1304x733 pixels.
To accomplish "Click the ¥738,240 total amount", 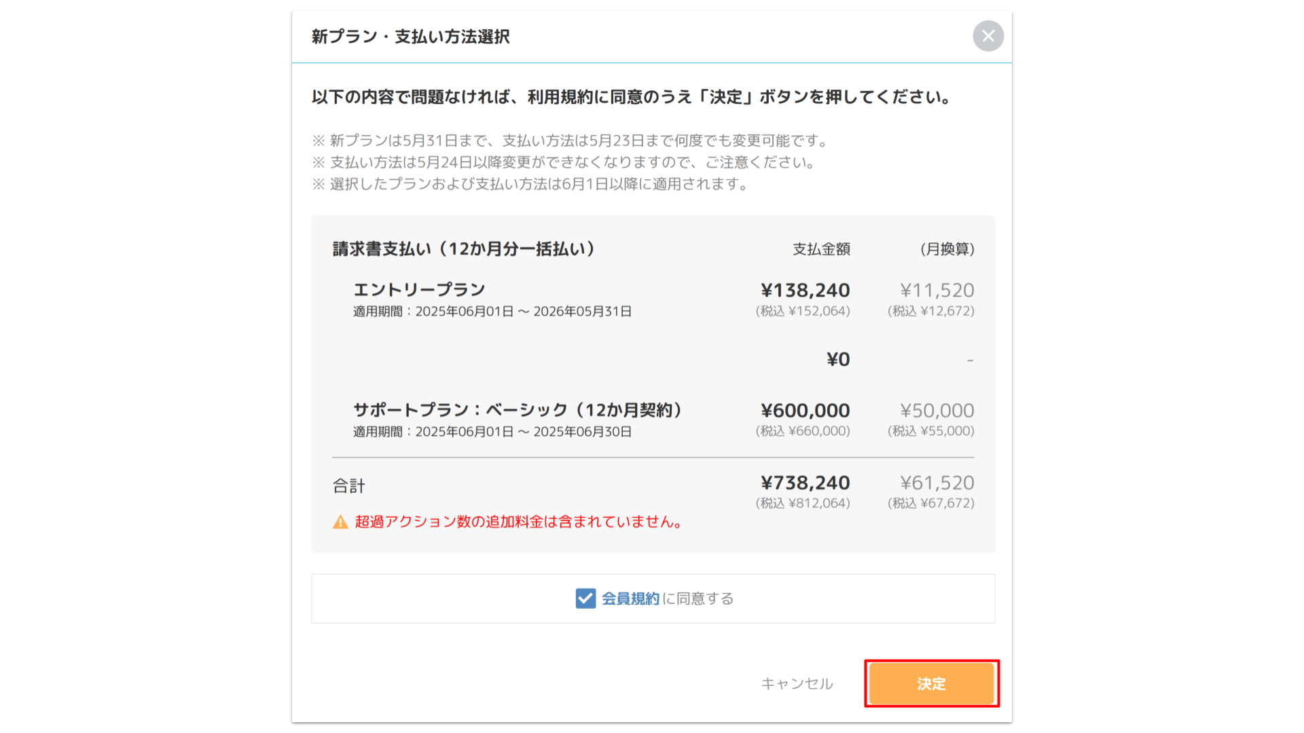I will tap(805, 483).
